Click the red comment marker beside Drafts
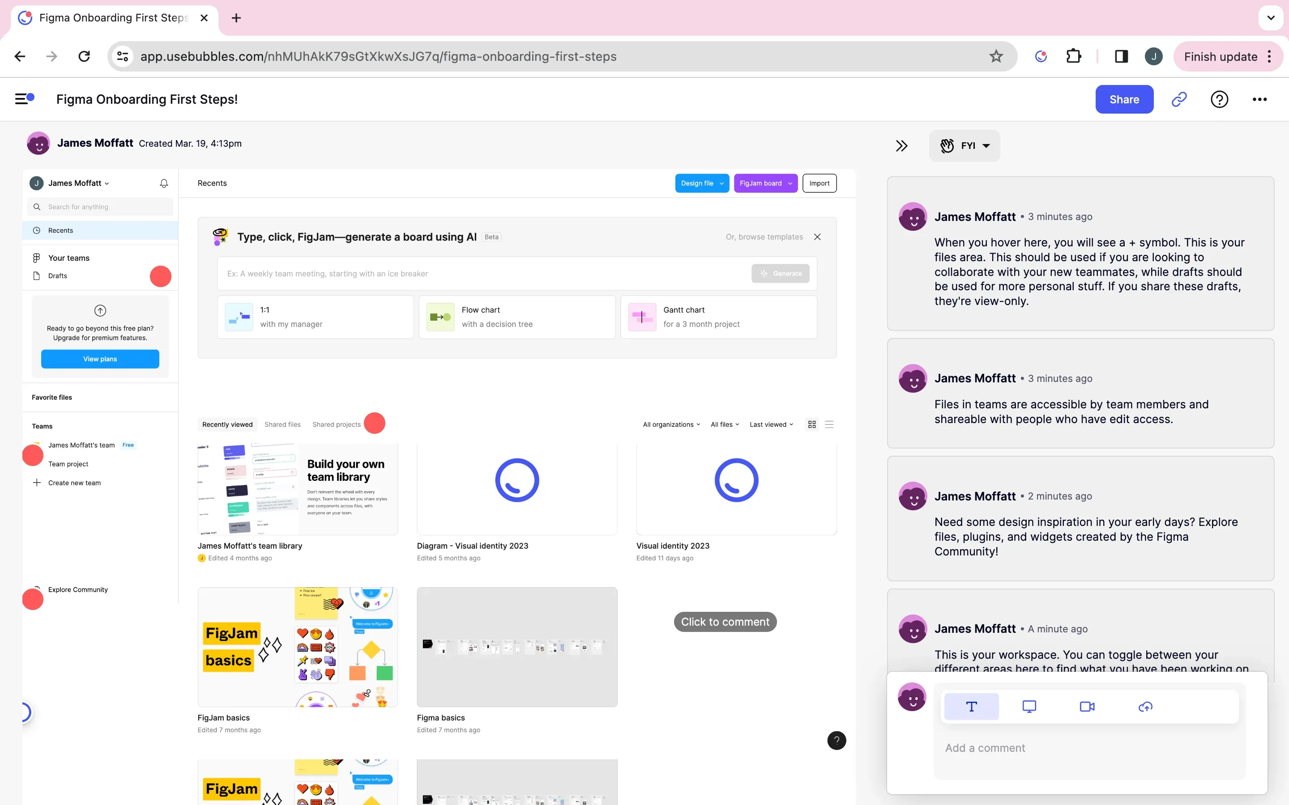Screen dimensions: 1289x805 coord(160,276)
